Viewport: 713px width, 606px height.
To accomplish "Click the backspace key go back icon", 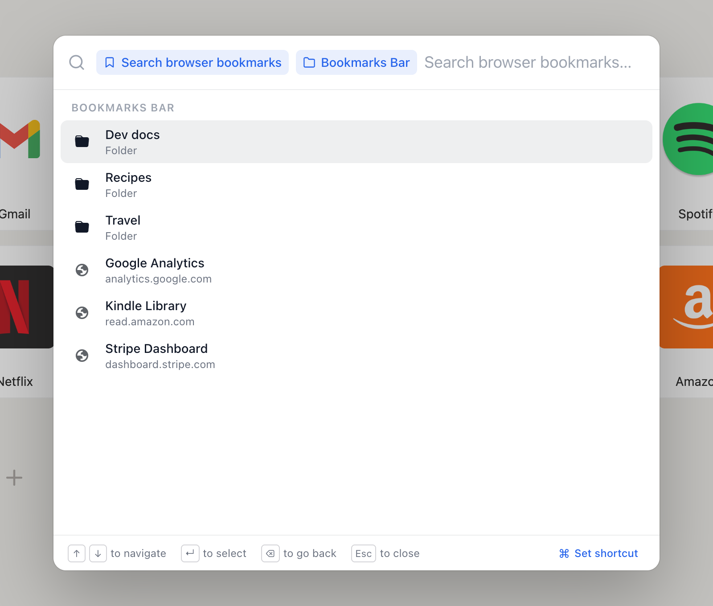I will tap(270, 553).
